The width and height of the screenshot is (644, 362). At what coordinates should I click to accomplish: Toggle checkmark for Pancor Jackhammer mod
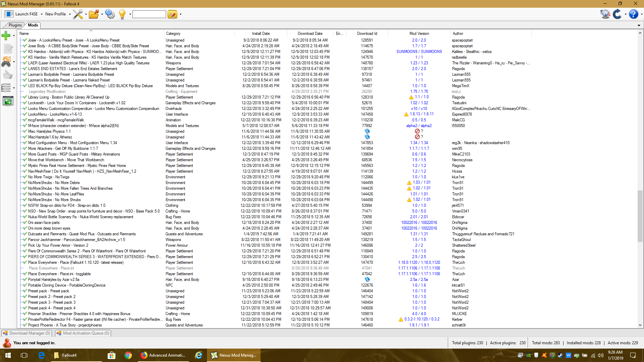click(x=25, y=240)
